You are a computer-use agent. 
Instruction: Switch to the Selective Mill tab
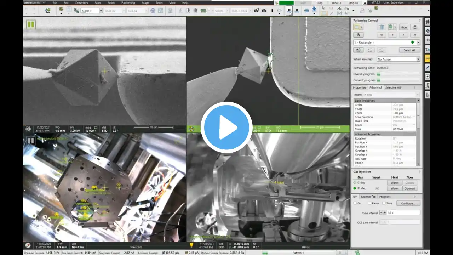tap(393, 87)
